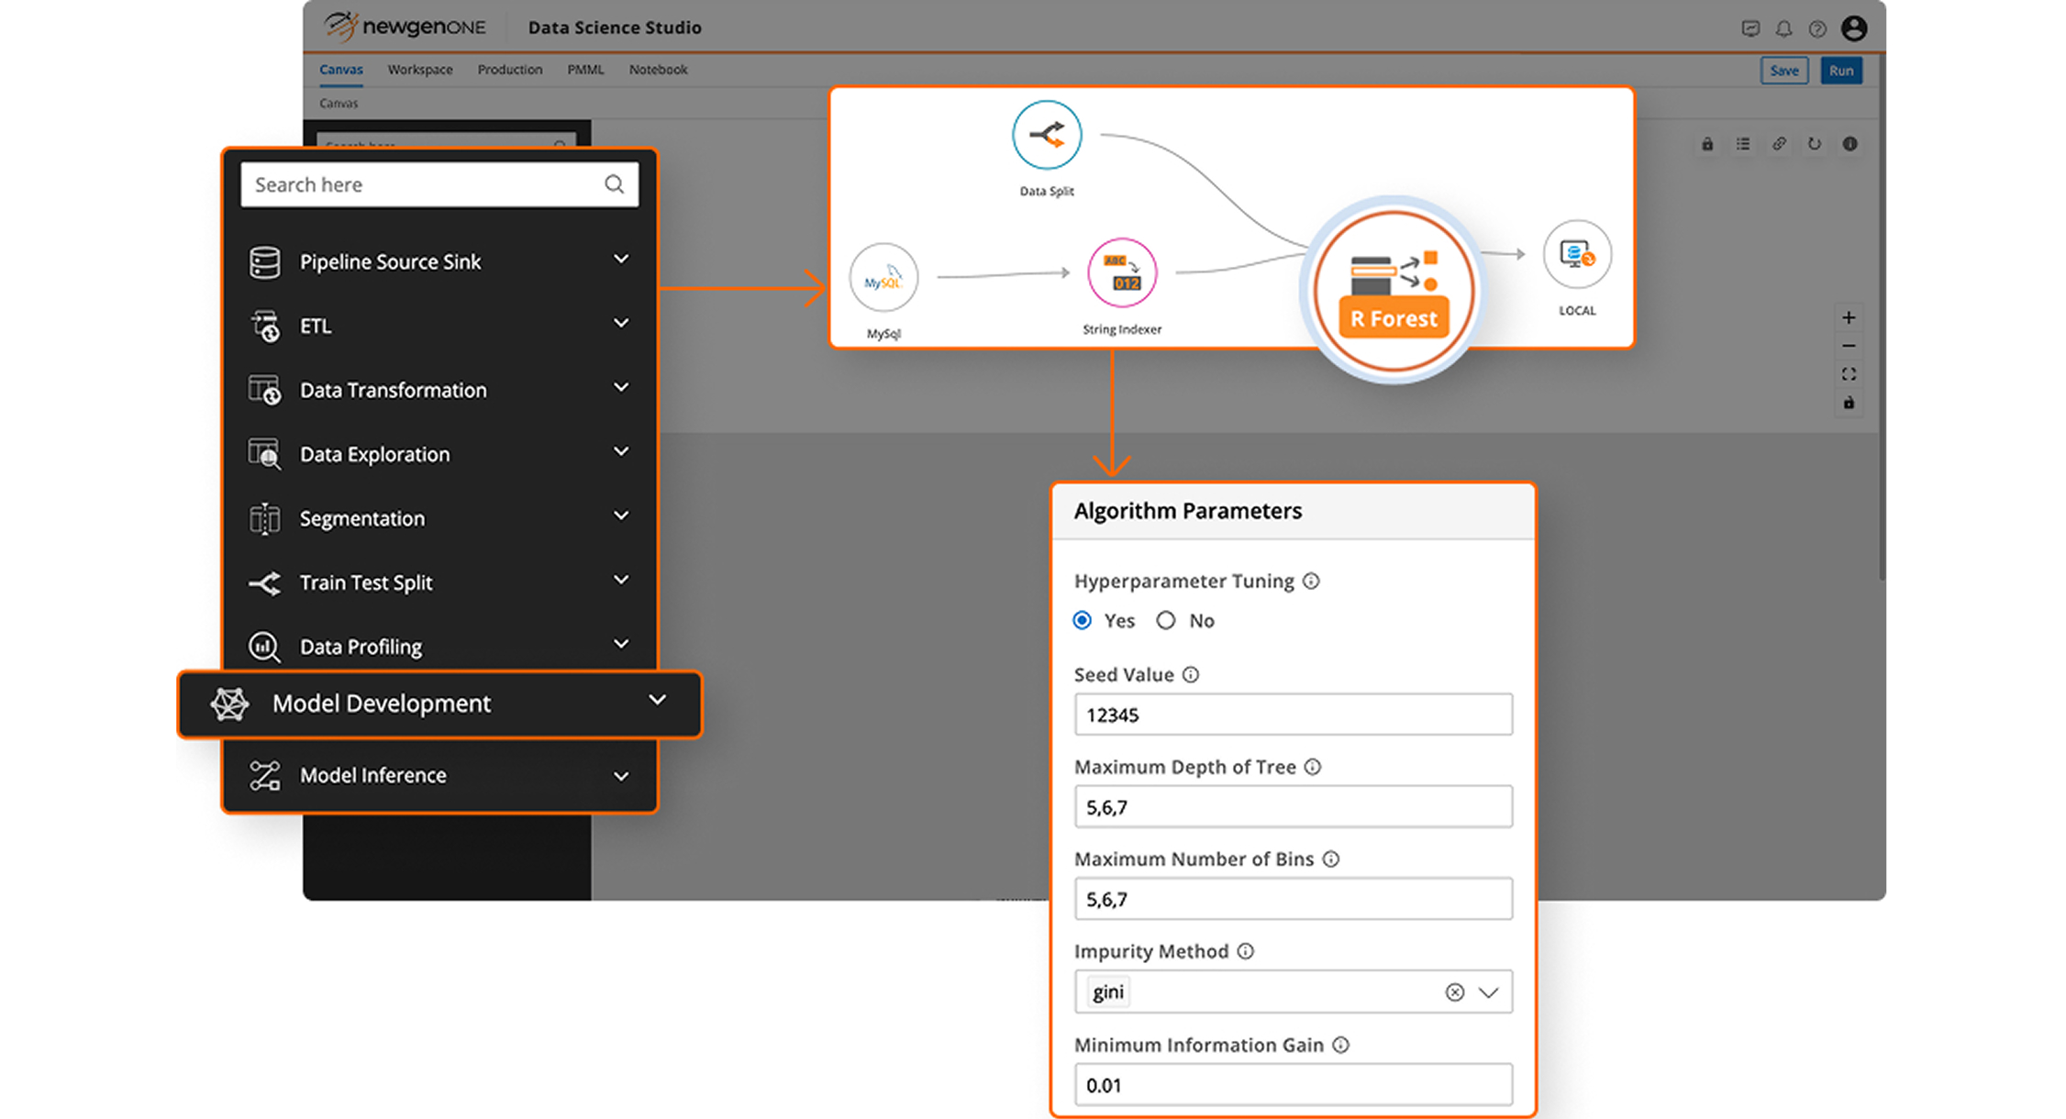Click the user profile avatar icon
The image size is (2066, 1119).
(1853, 28)
